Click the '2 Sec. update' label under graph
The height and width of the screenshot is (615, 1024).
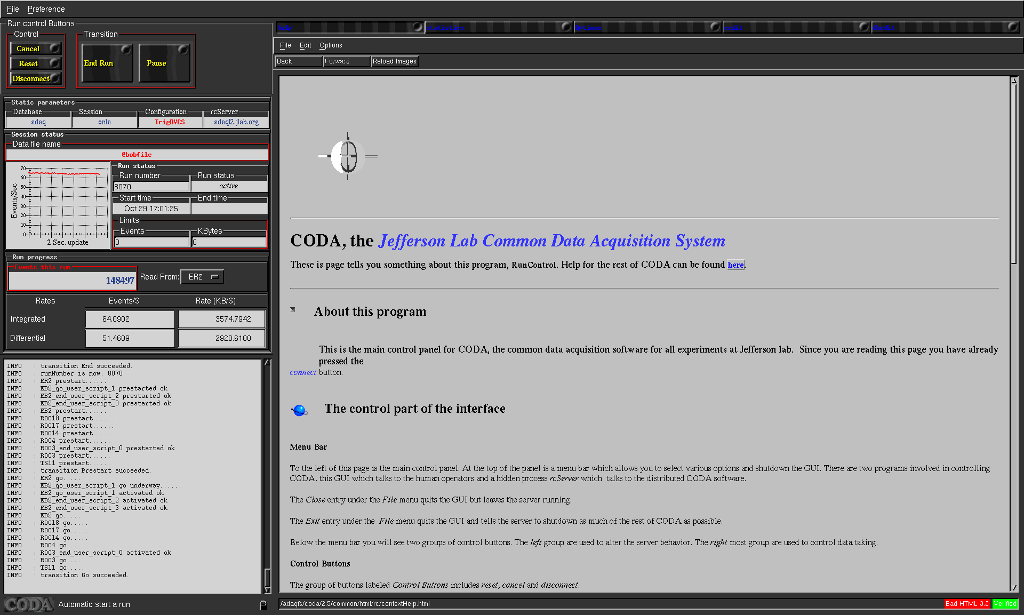coord(68,243)
